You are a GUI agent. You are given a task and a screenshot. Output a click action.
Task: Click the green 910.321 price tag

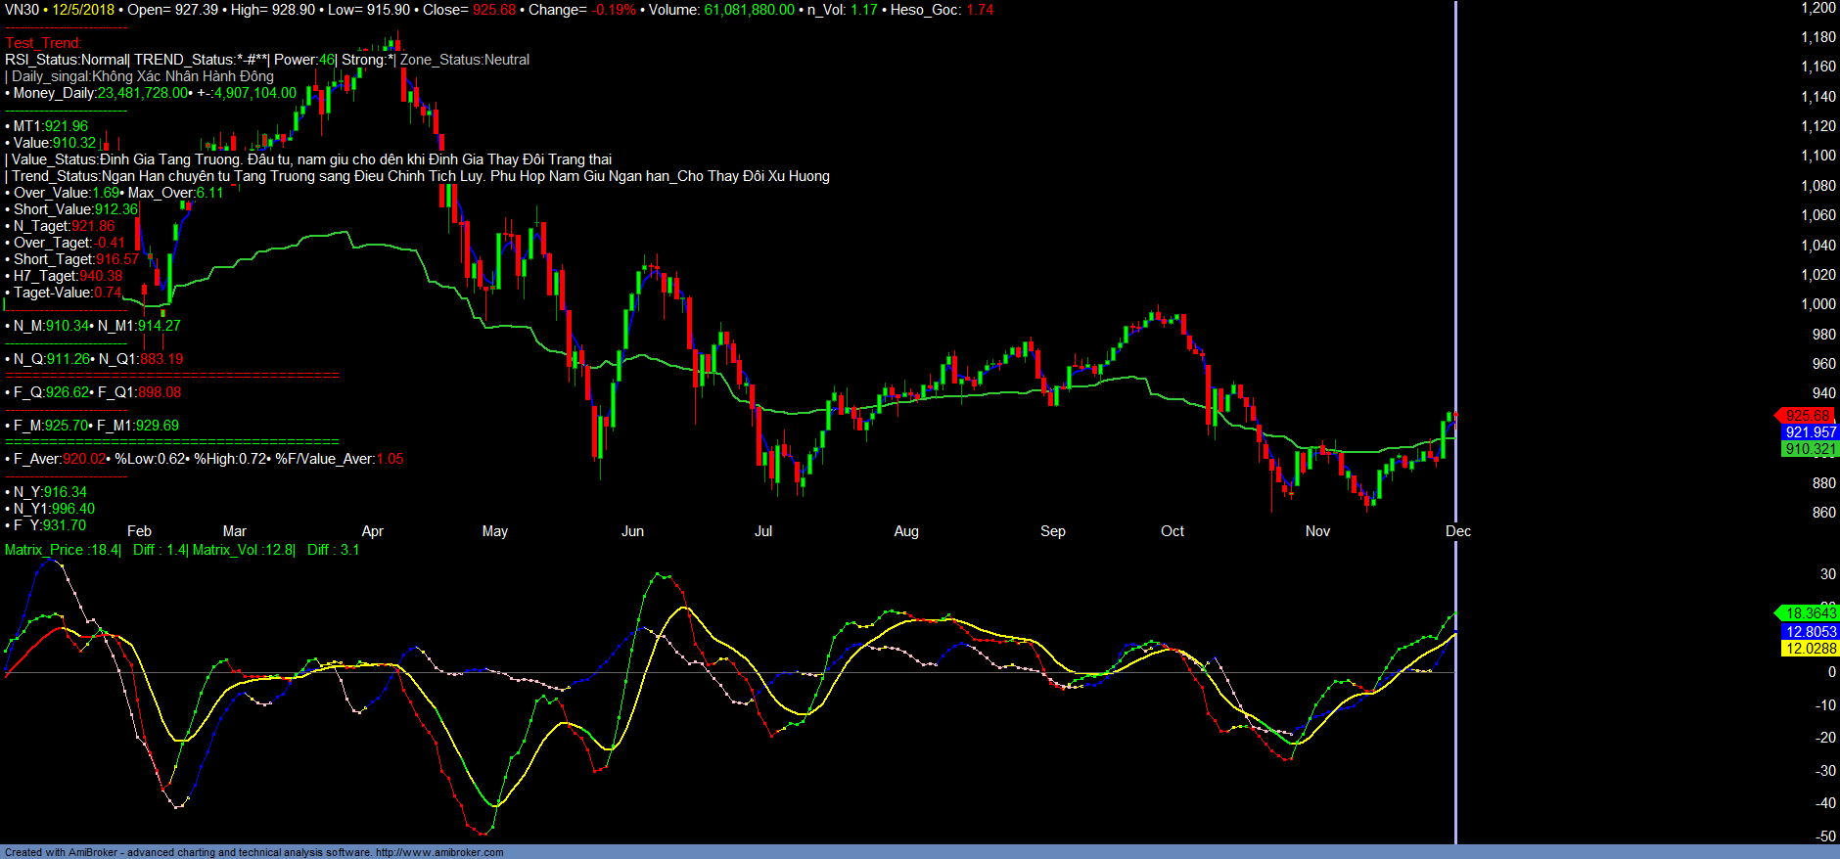point(1810,449)
